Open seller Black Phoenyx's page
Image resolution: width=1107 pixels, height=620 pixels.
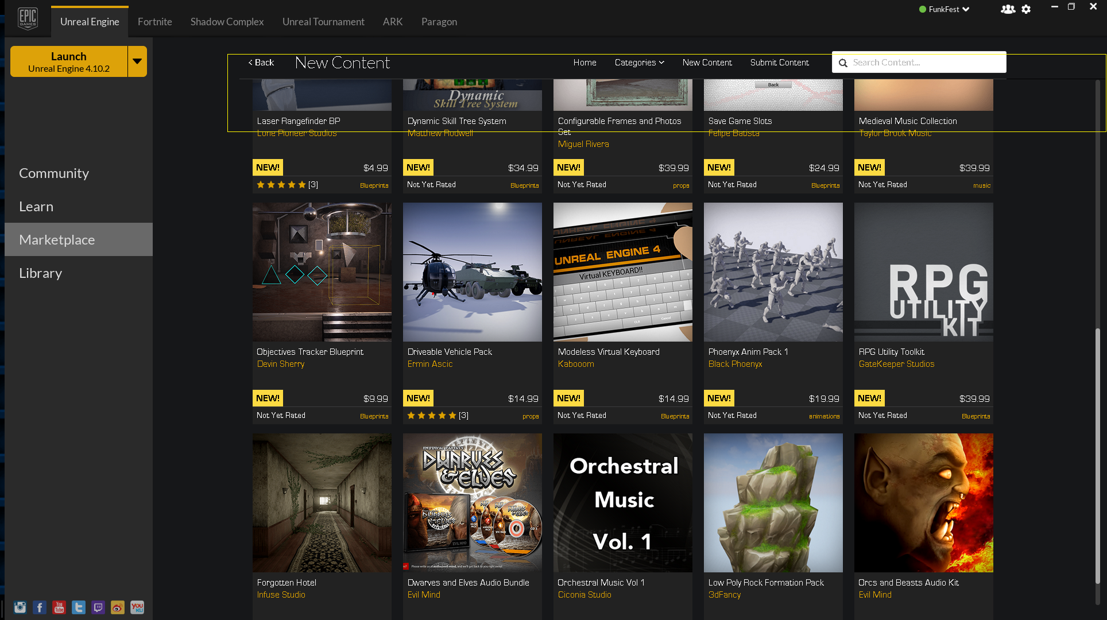click(735, 364)
